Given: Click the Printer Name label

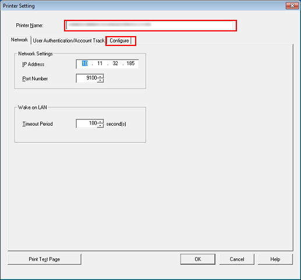Looking at the screenshot, I should point(30,26).
